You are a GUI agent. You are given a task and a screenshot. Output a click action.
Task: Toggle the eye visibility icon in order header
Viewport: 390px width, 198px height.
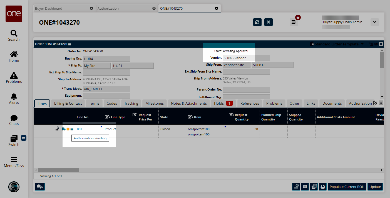(376, 44)
